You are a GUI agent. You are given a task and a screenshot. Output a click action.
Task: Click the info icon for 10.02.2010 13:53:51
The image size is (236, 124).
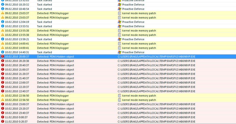(x=3, y=26)
